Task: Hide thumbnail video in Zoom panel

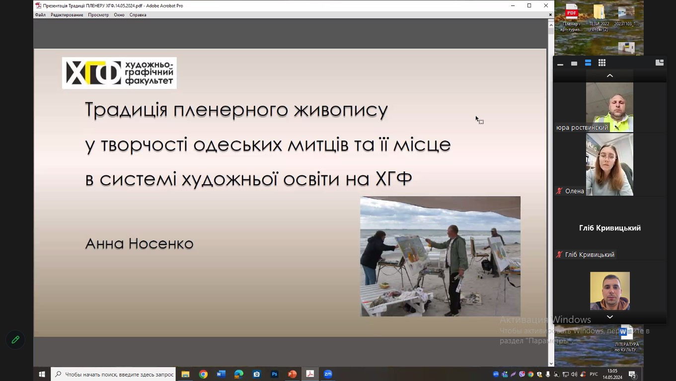Action: point(560,64)
